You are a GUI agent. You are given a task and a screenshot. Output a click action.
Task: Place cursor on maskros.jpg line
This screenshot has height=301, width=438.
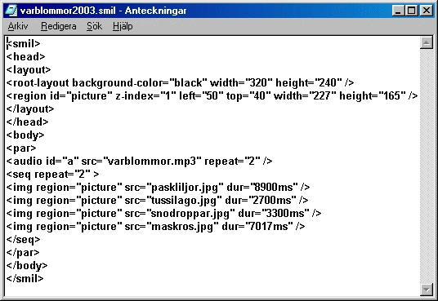click(x=155, y=227)
